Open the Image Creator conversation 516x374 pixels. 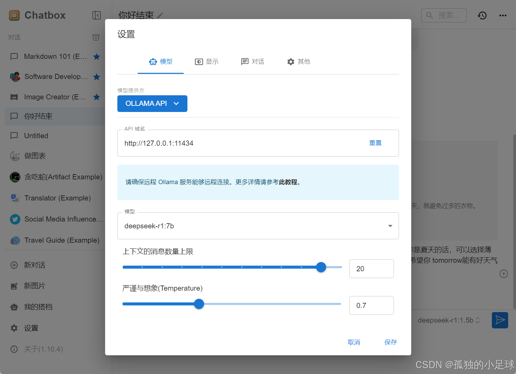(x=54, y=97)
